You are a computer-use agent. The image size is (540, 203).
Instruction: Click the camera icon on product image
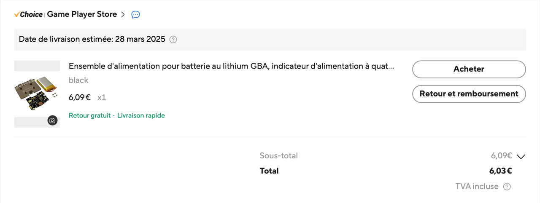pos(52,120)
